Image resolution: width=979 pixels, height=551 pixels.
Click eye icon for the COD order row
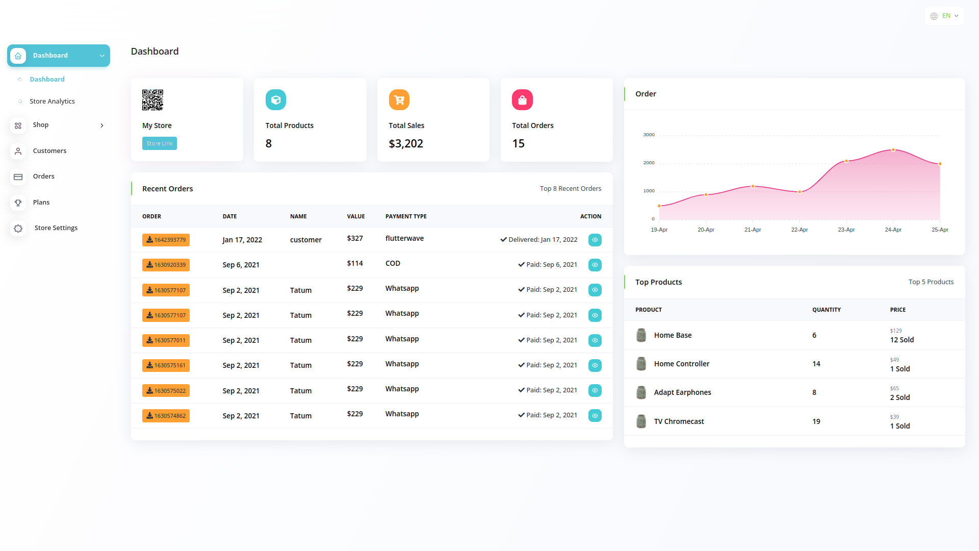click(595, 265)
